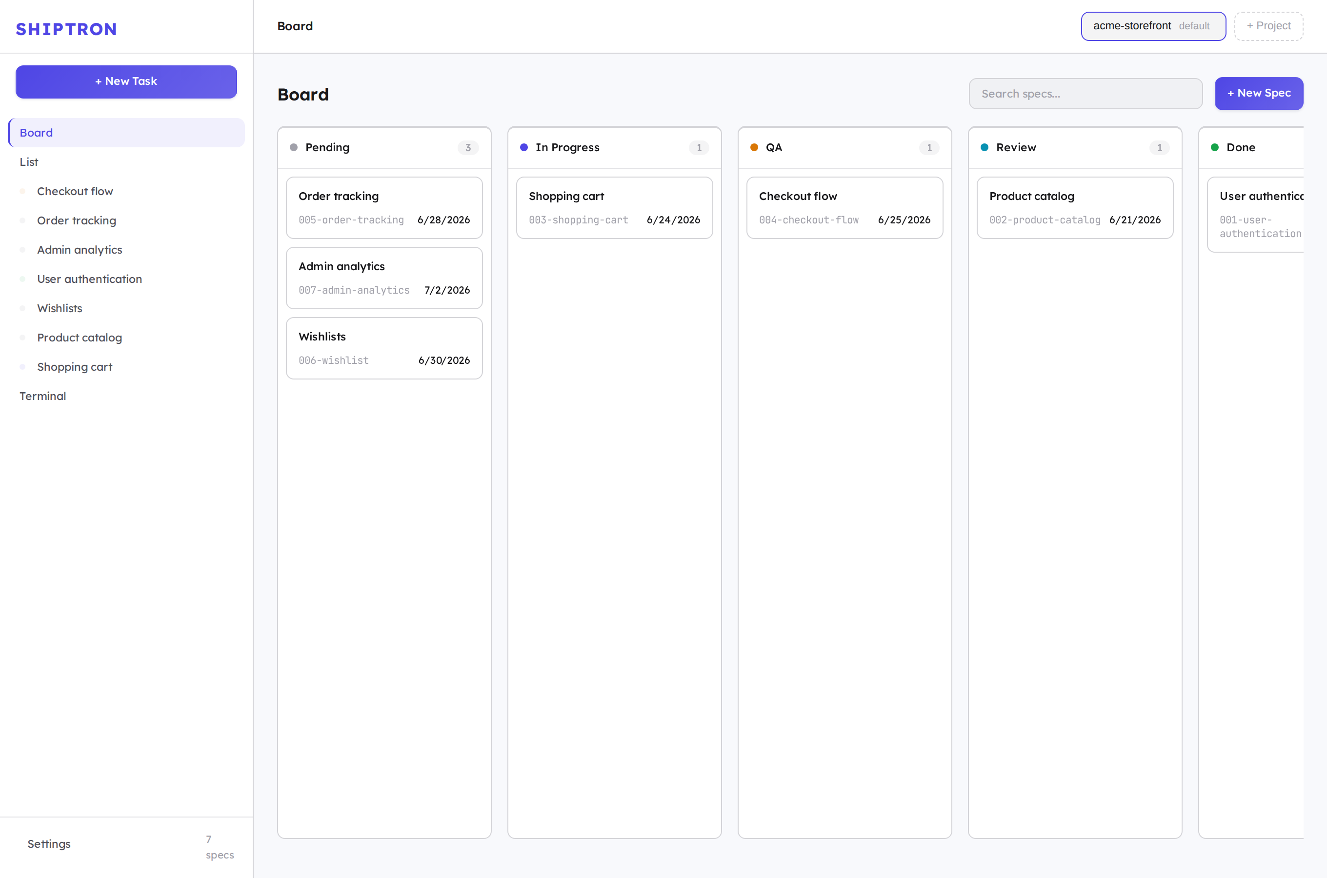Click the date 6/21/2026
Viewport: 1327px width, 878px height.
pyautogui.click(x=1135, y=220)
